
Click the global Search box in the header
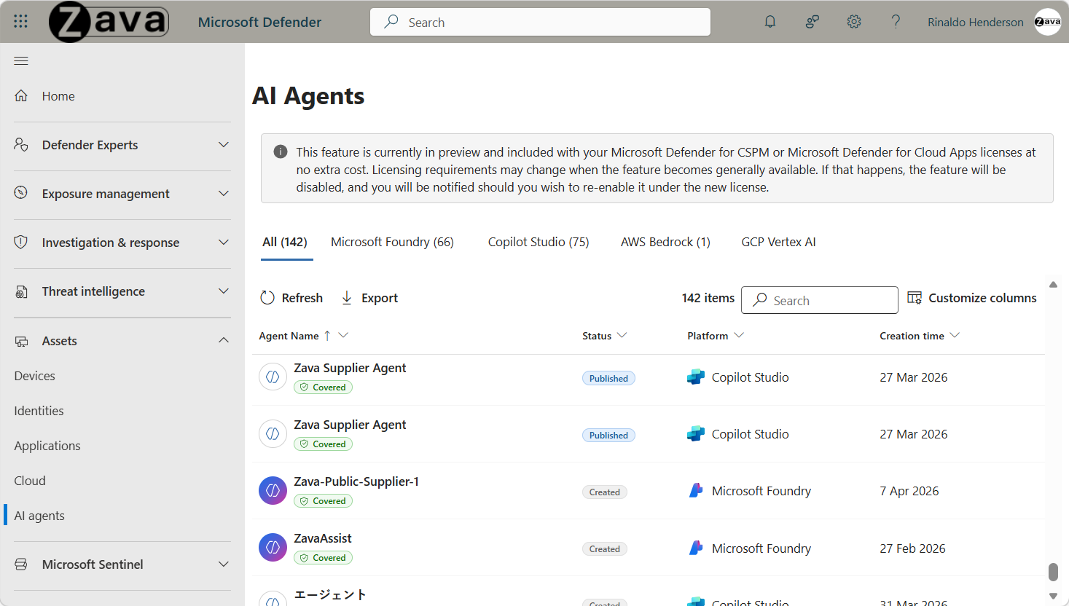click(540, 22)
